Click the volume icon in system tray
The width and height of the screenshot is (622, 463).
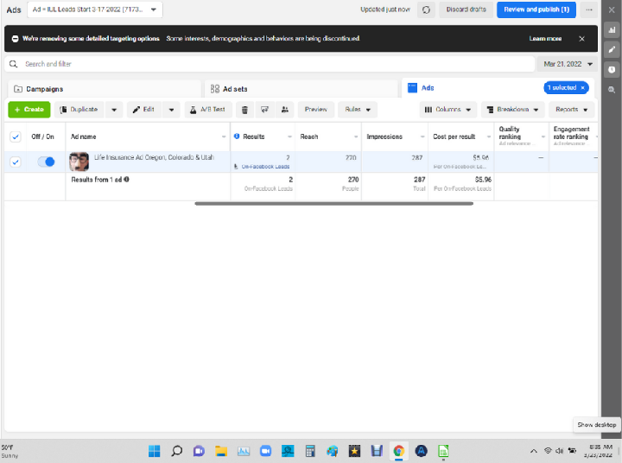pyautogui.click(x=559, y=451)
